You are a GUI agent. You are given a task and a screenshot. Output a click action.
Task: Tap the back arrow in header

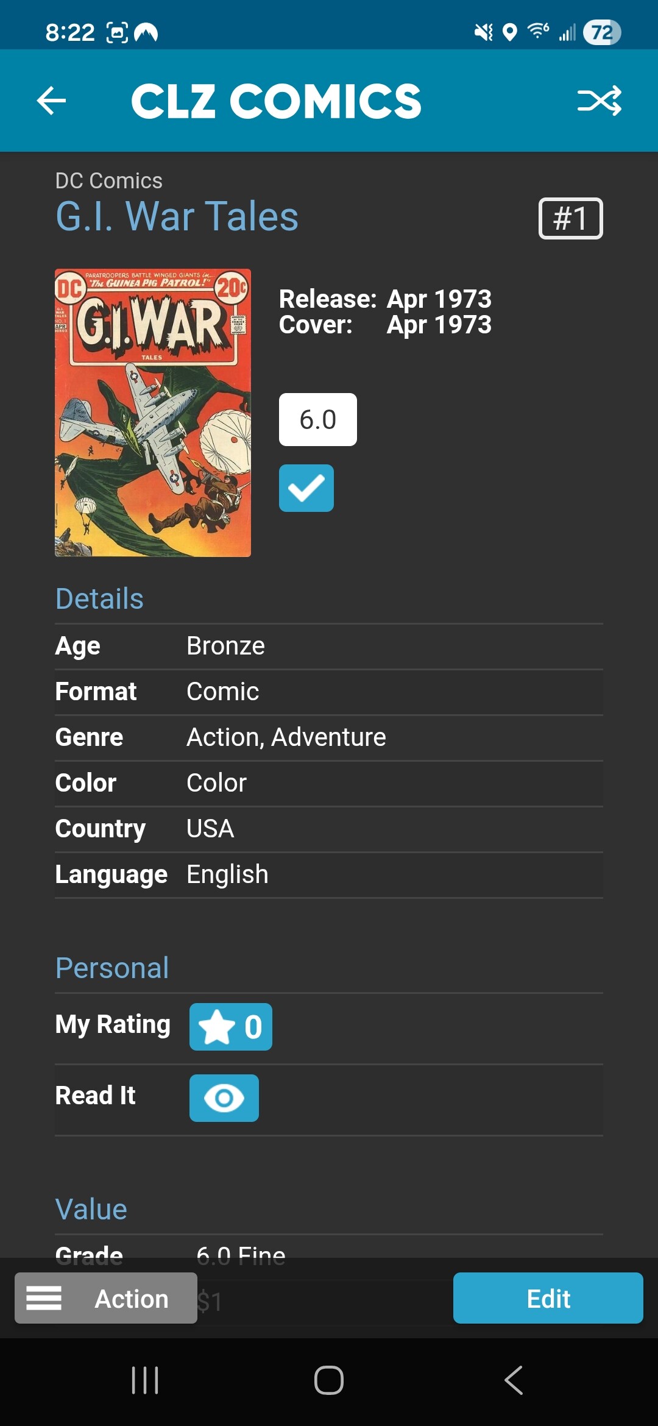click(x=51, y=101)
